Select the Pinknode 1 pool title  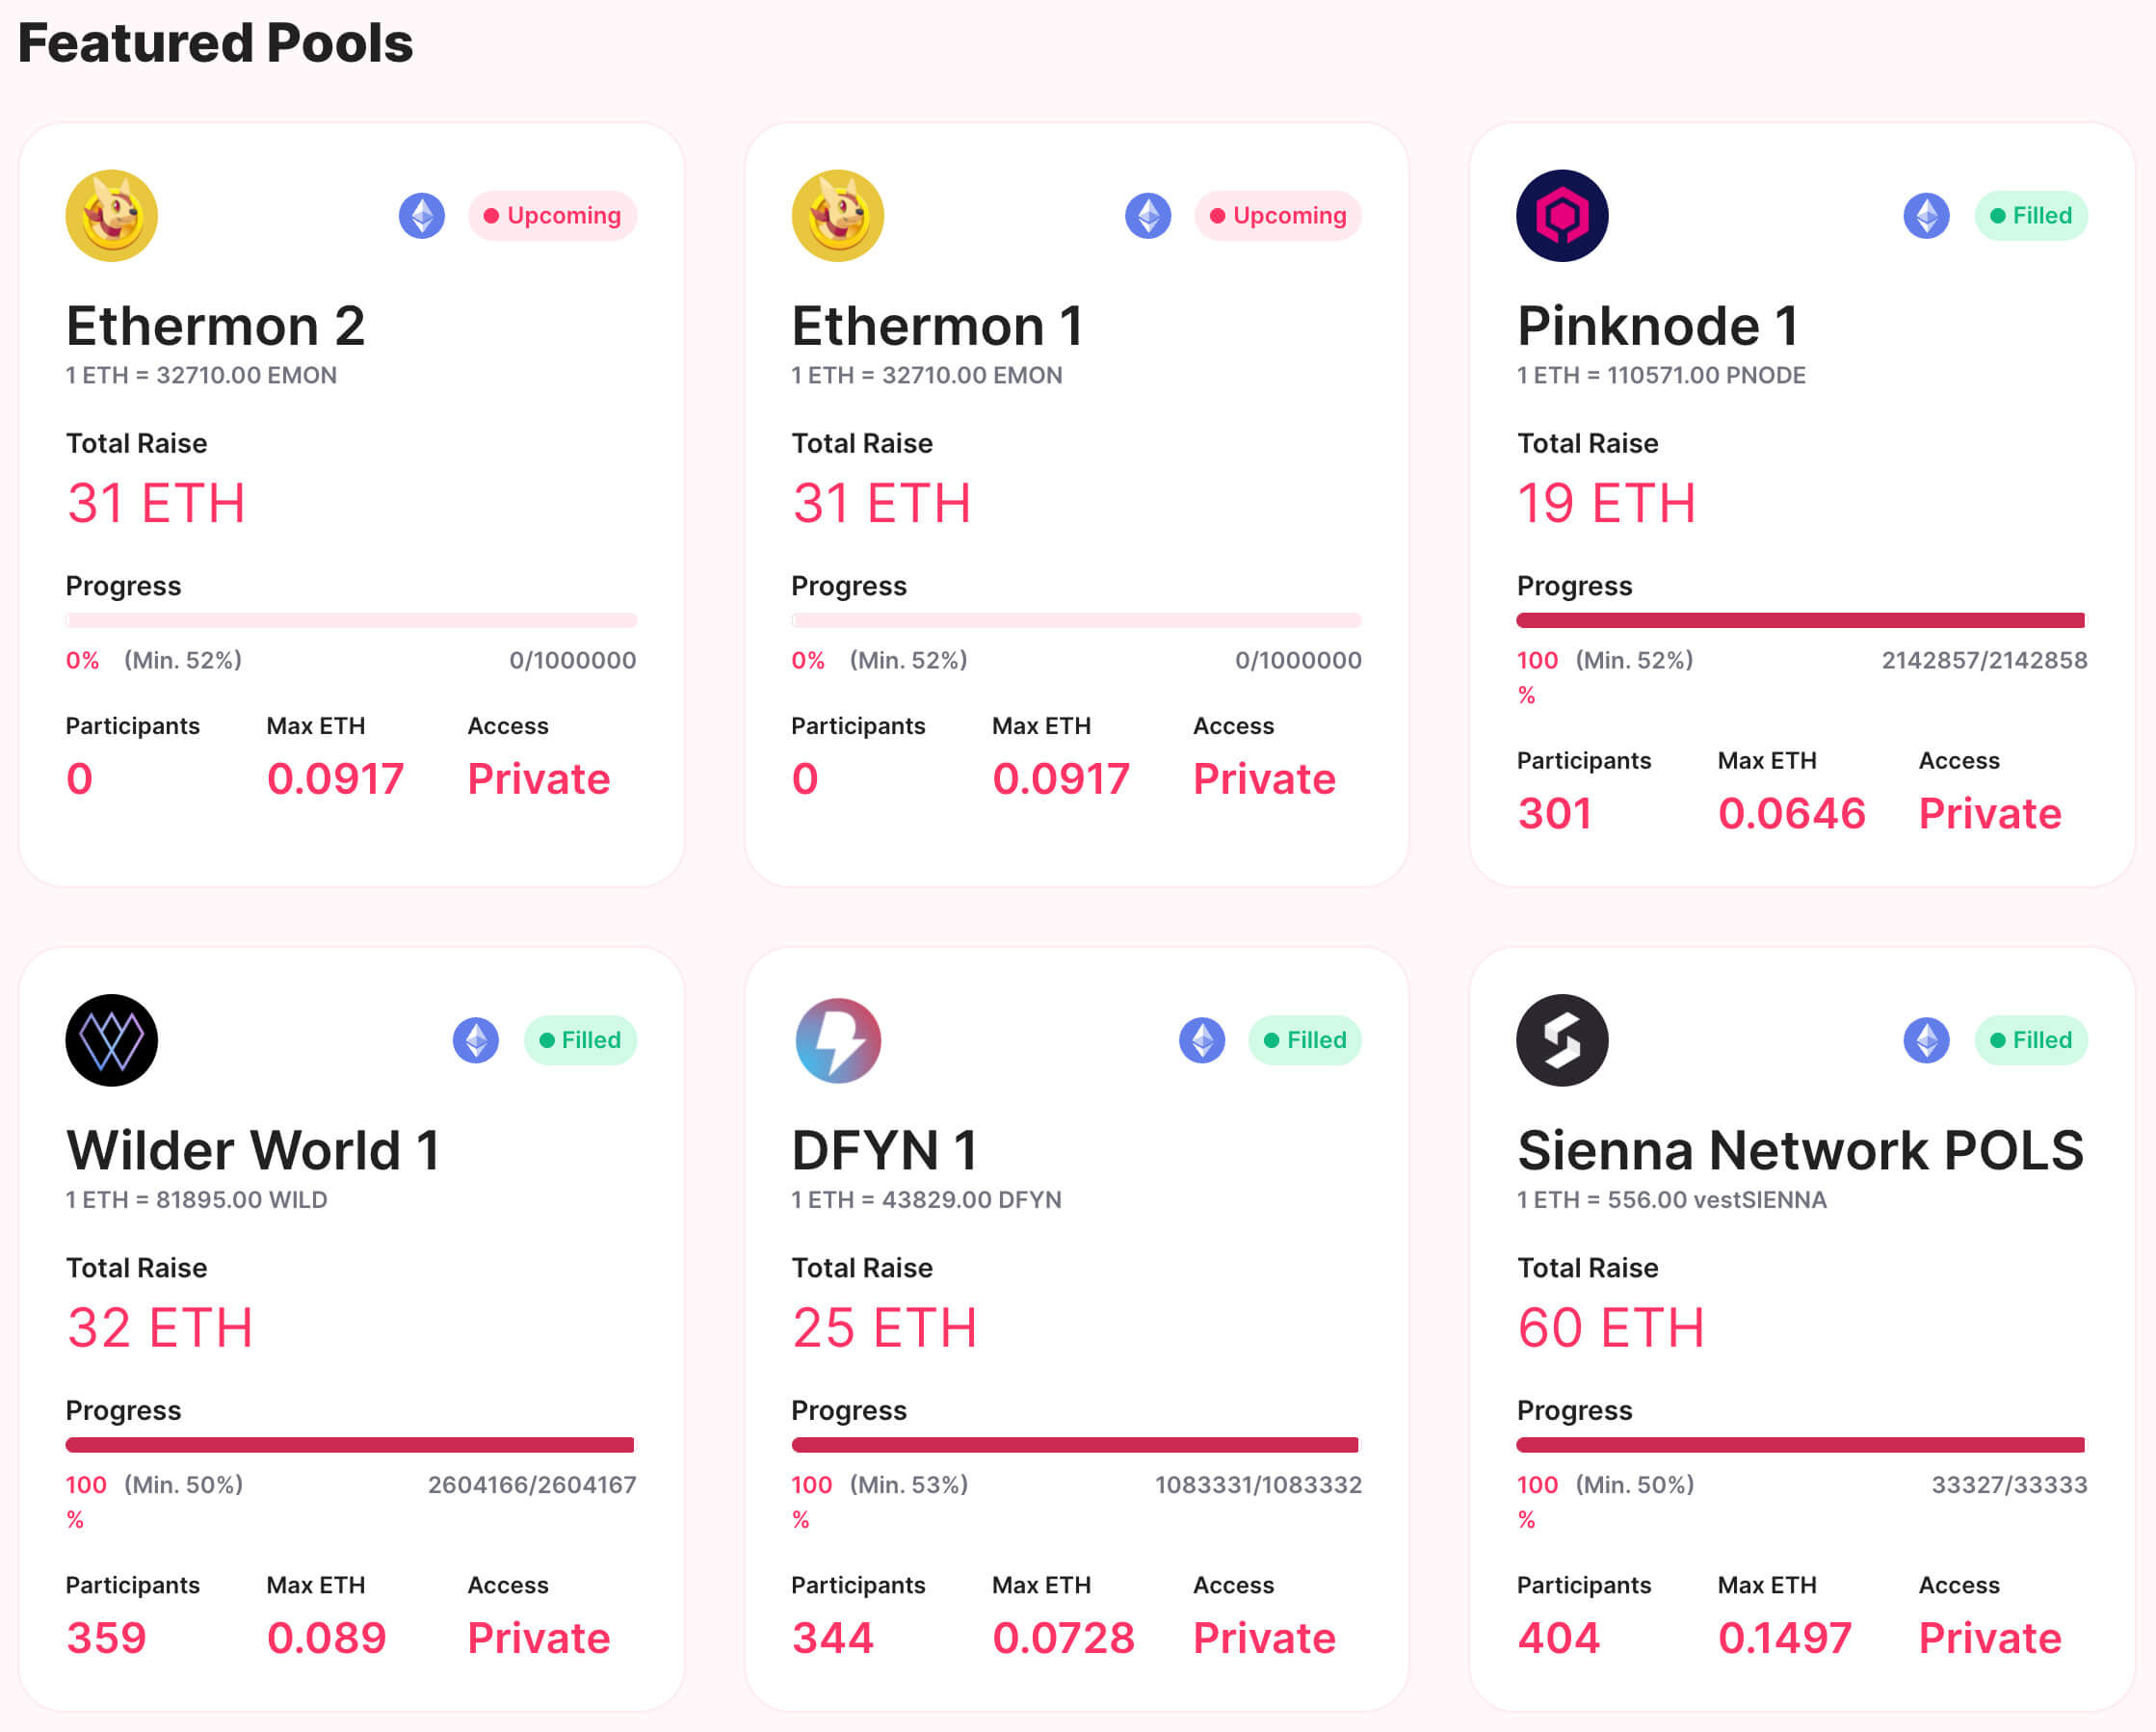1658,324
